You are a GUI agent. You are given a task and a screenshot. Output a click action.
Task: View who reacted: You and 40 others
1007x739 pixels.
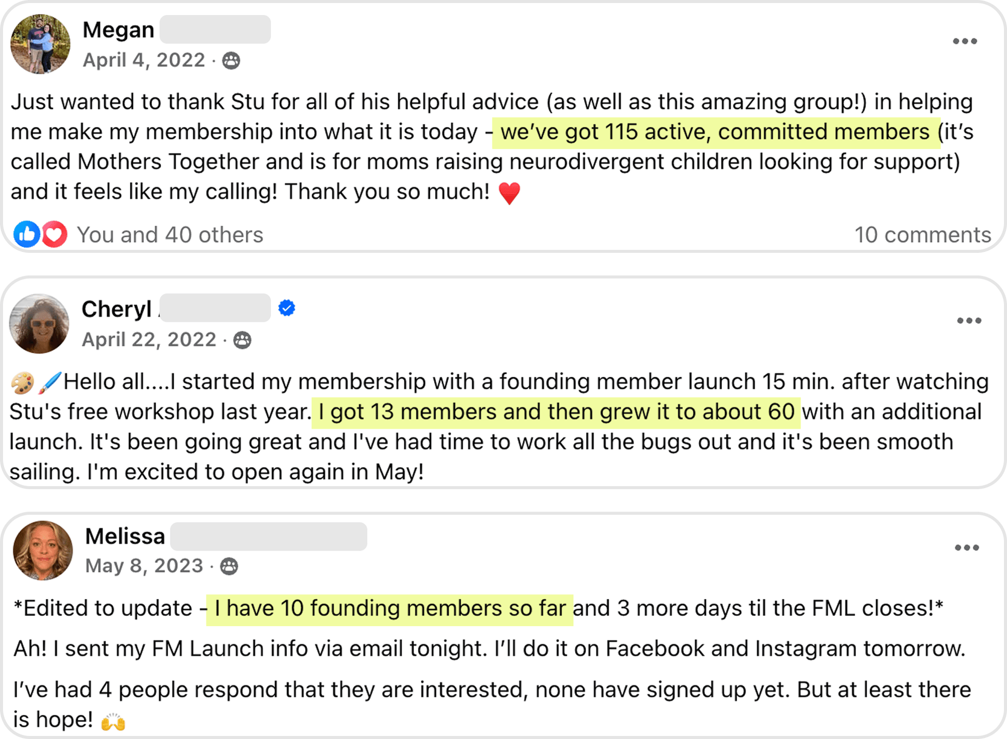[x=170, y=235]
